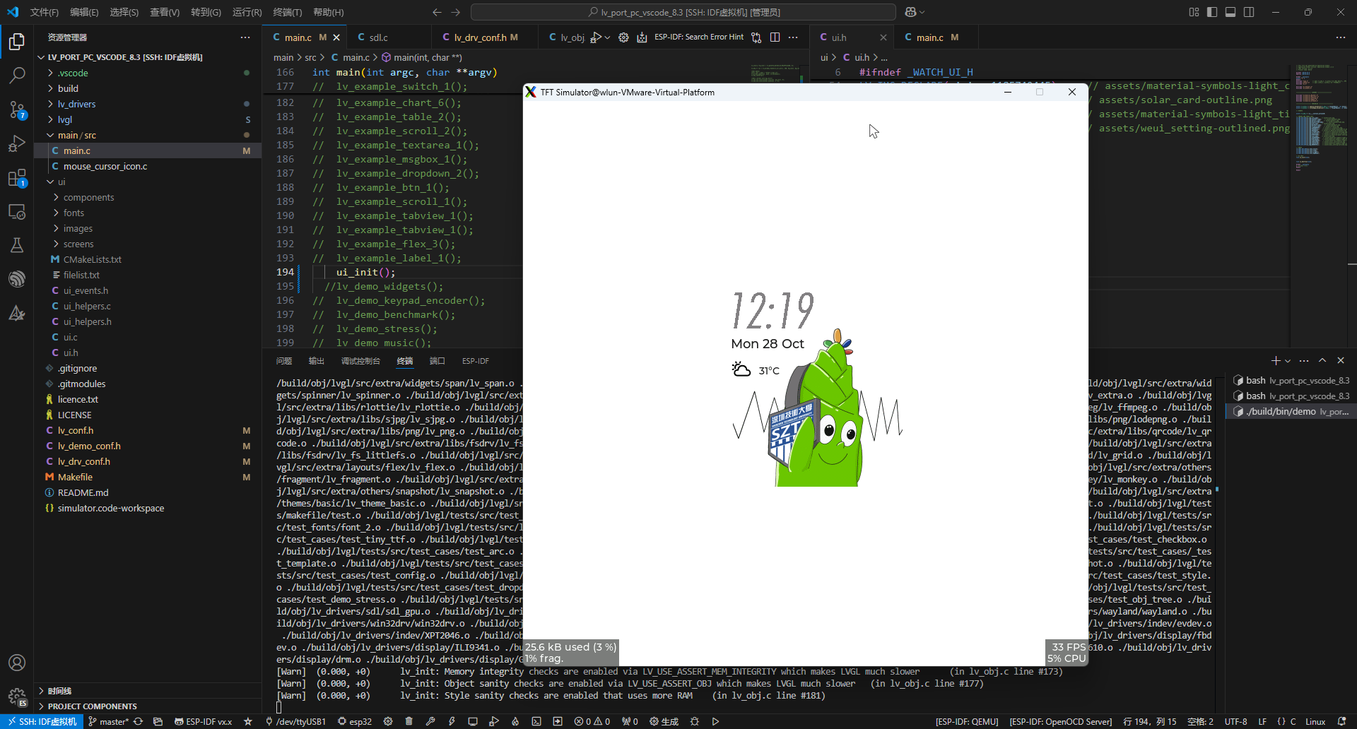The height and width of the screenshot is (729, 1357).
Task: Open the Explorer view in the activity bar
Action: click(x=17, y=42)
